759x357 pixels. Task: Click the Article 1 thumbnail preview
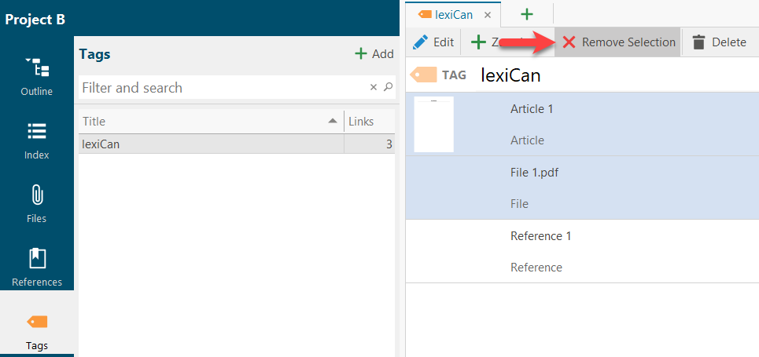pos(433,124)
